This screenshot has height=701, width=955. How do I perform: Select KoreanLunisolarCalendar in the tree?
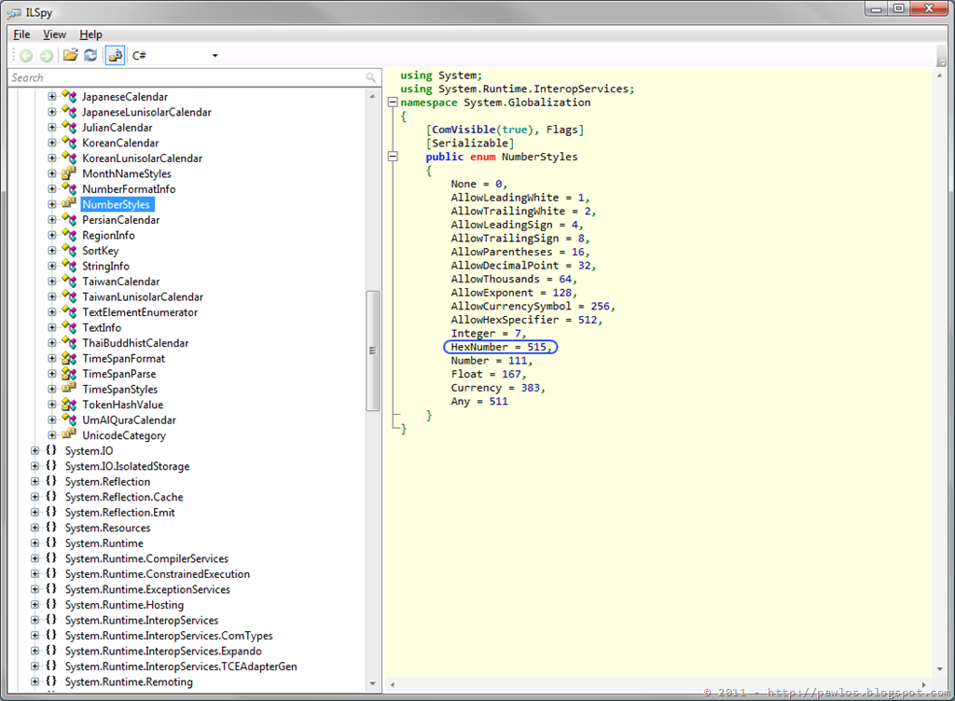click(143, 158)
